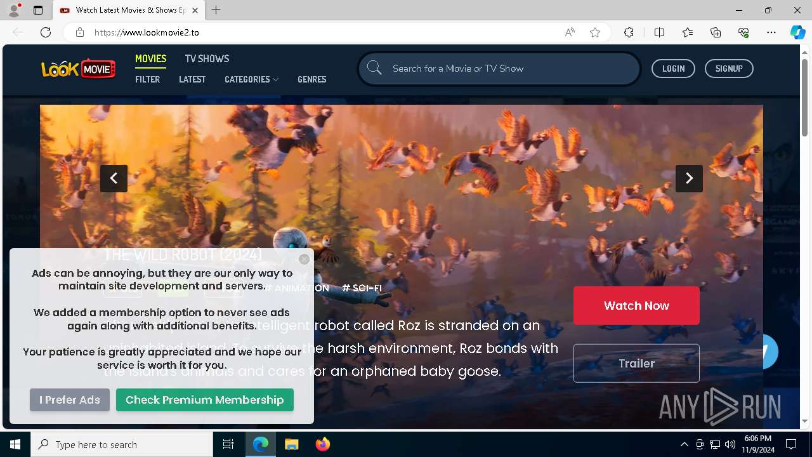Toggle Read aloud in address bar

pyautogui.click(x=570, y=32)
